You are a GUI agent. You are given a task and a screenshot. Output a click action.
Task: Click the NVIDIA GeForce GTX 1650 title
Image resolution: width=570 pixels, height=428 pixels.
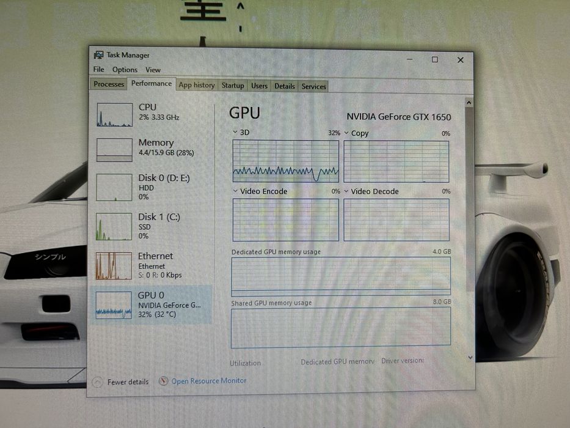399,117
